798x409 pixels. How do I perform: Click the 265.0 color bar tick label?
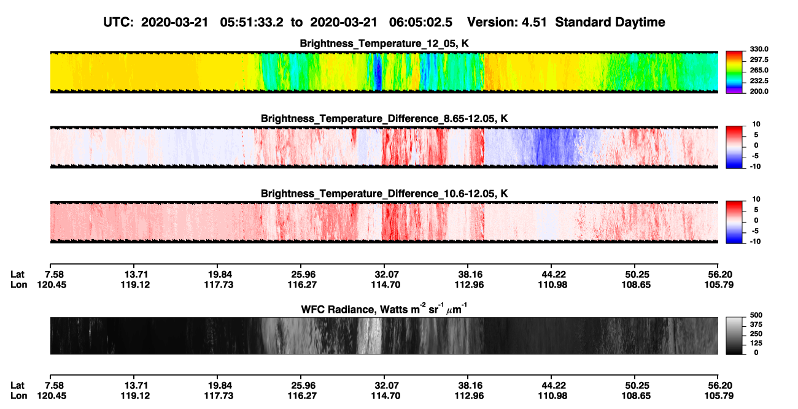click(x=759, y=71)
